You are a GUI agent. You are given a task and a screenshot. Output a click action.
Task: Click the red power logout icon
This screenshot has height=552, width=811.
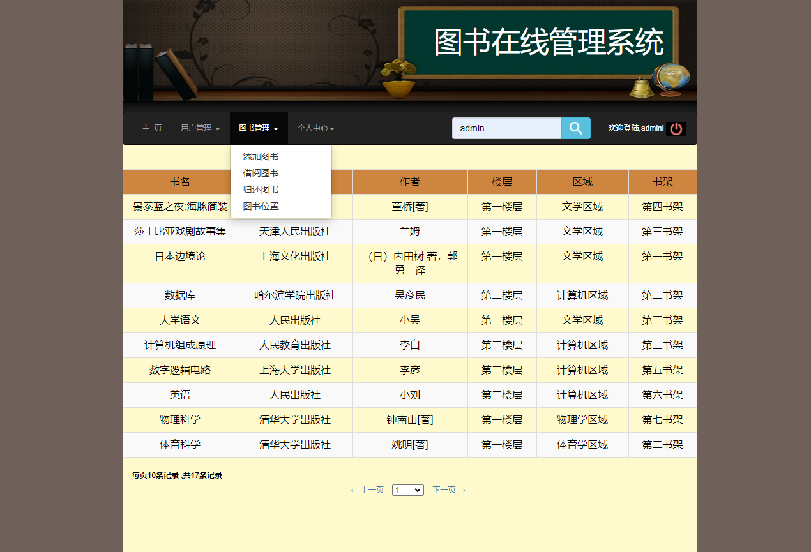[676, 128]
